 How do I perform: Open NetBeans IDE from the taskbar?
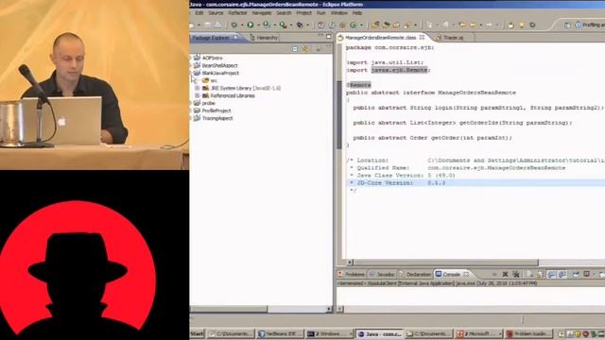point(280,333)
